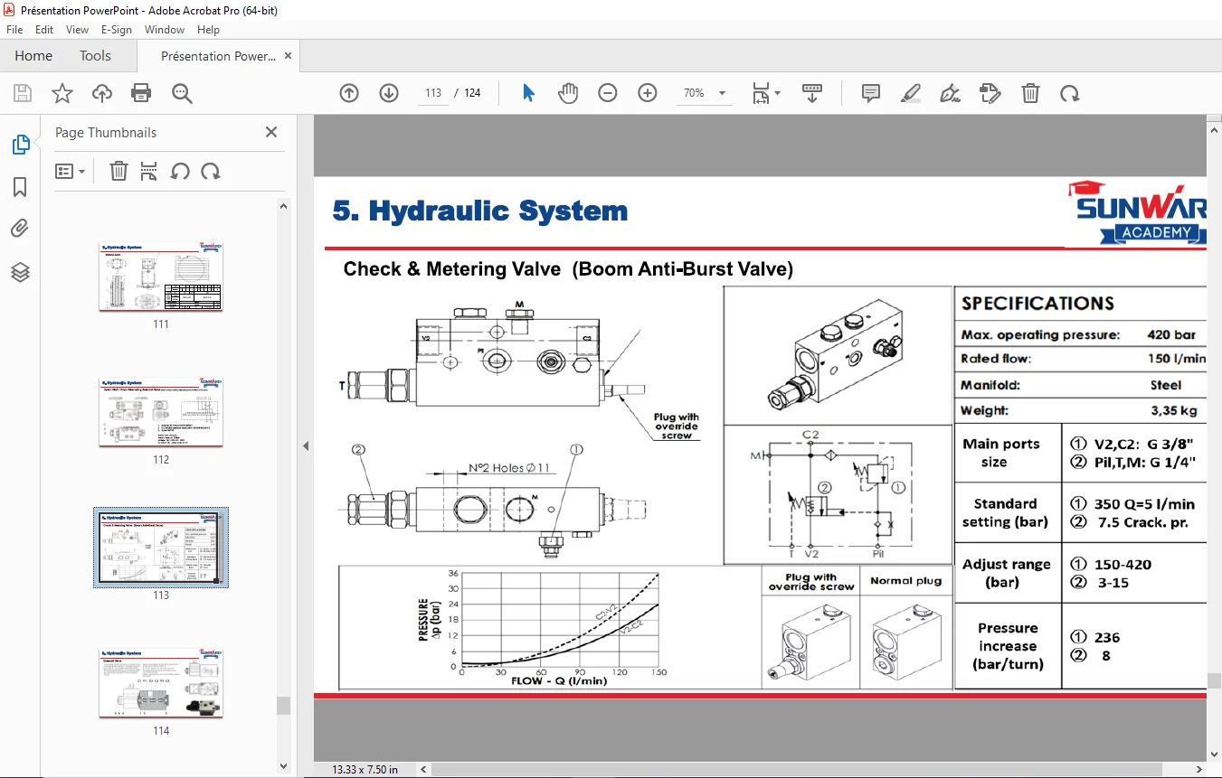This screenshot has width=1222, height=778.
Task: Open the Sign document pen tool
Action: pyautogui.click(x=951, y=93)
